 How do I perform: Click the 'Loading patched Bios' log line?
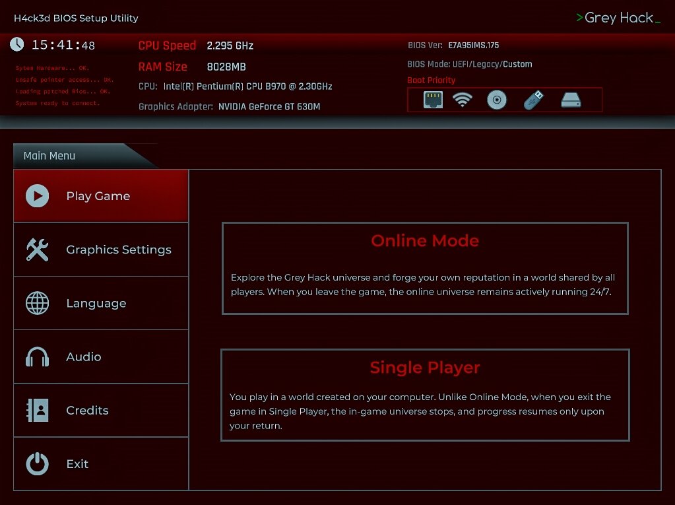[63, 91]
